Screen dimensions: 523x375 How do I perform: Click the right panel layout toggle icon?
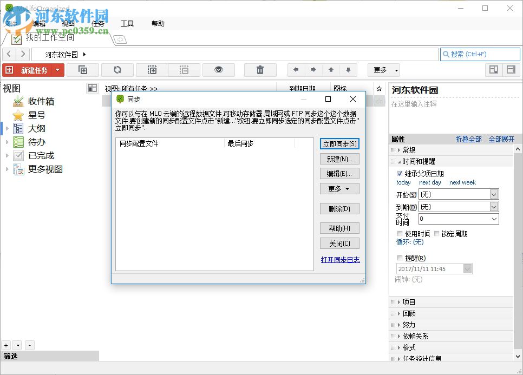pos(509,69)
